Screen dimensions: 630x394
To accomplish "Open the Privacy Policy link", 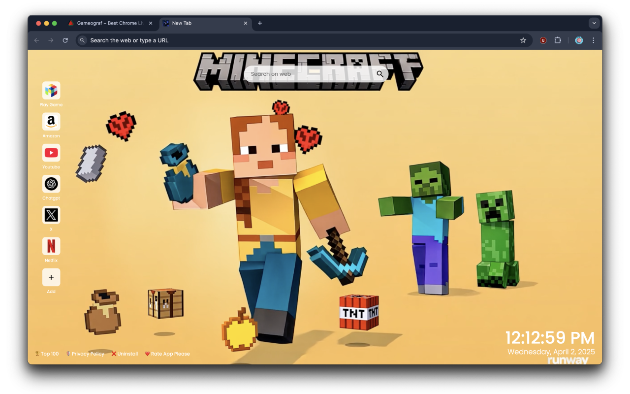I will click(x=88, y=353).
